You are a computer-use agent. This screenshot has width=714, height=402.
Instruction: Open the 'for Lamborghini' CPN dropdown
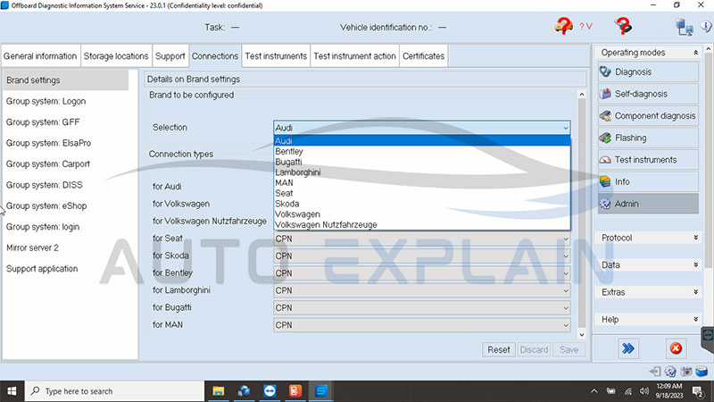[x=421, y=291]
